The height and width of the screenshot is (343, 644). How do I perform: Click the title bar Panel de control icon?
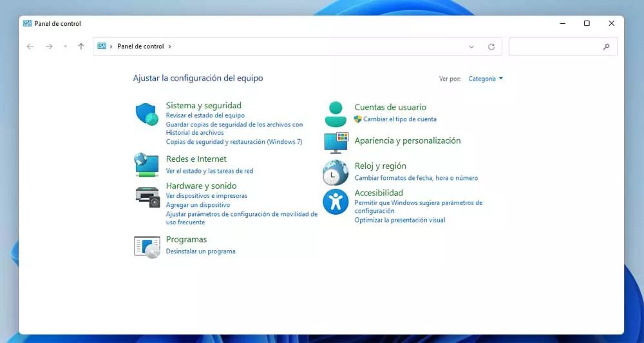click(28, 23)
